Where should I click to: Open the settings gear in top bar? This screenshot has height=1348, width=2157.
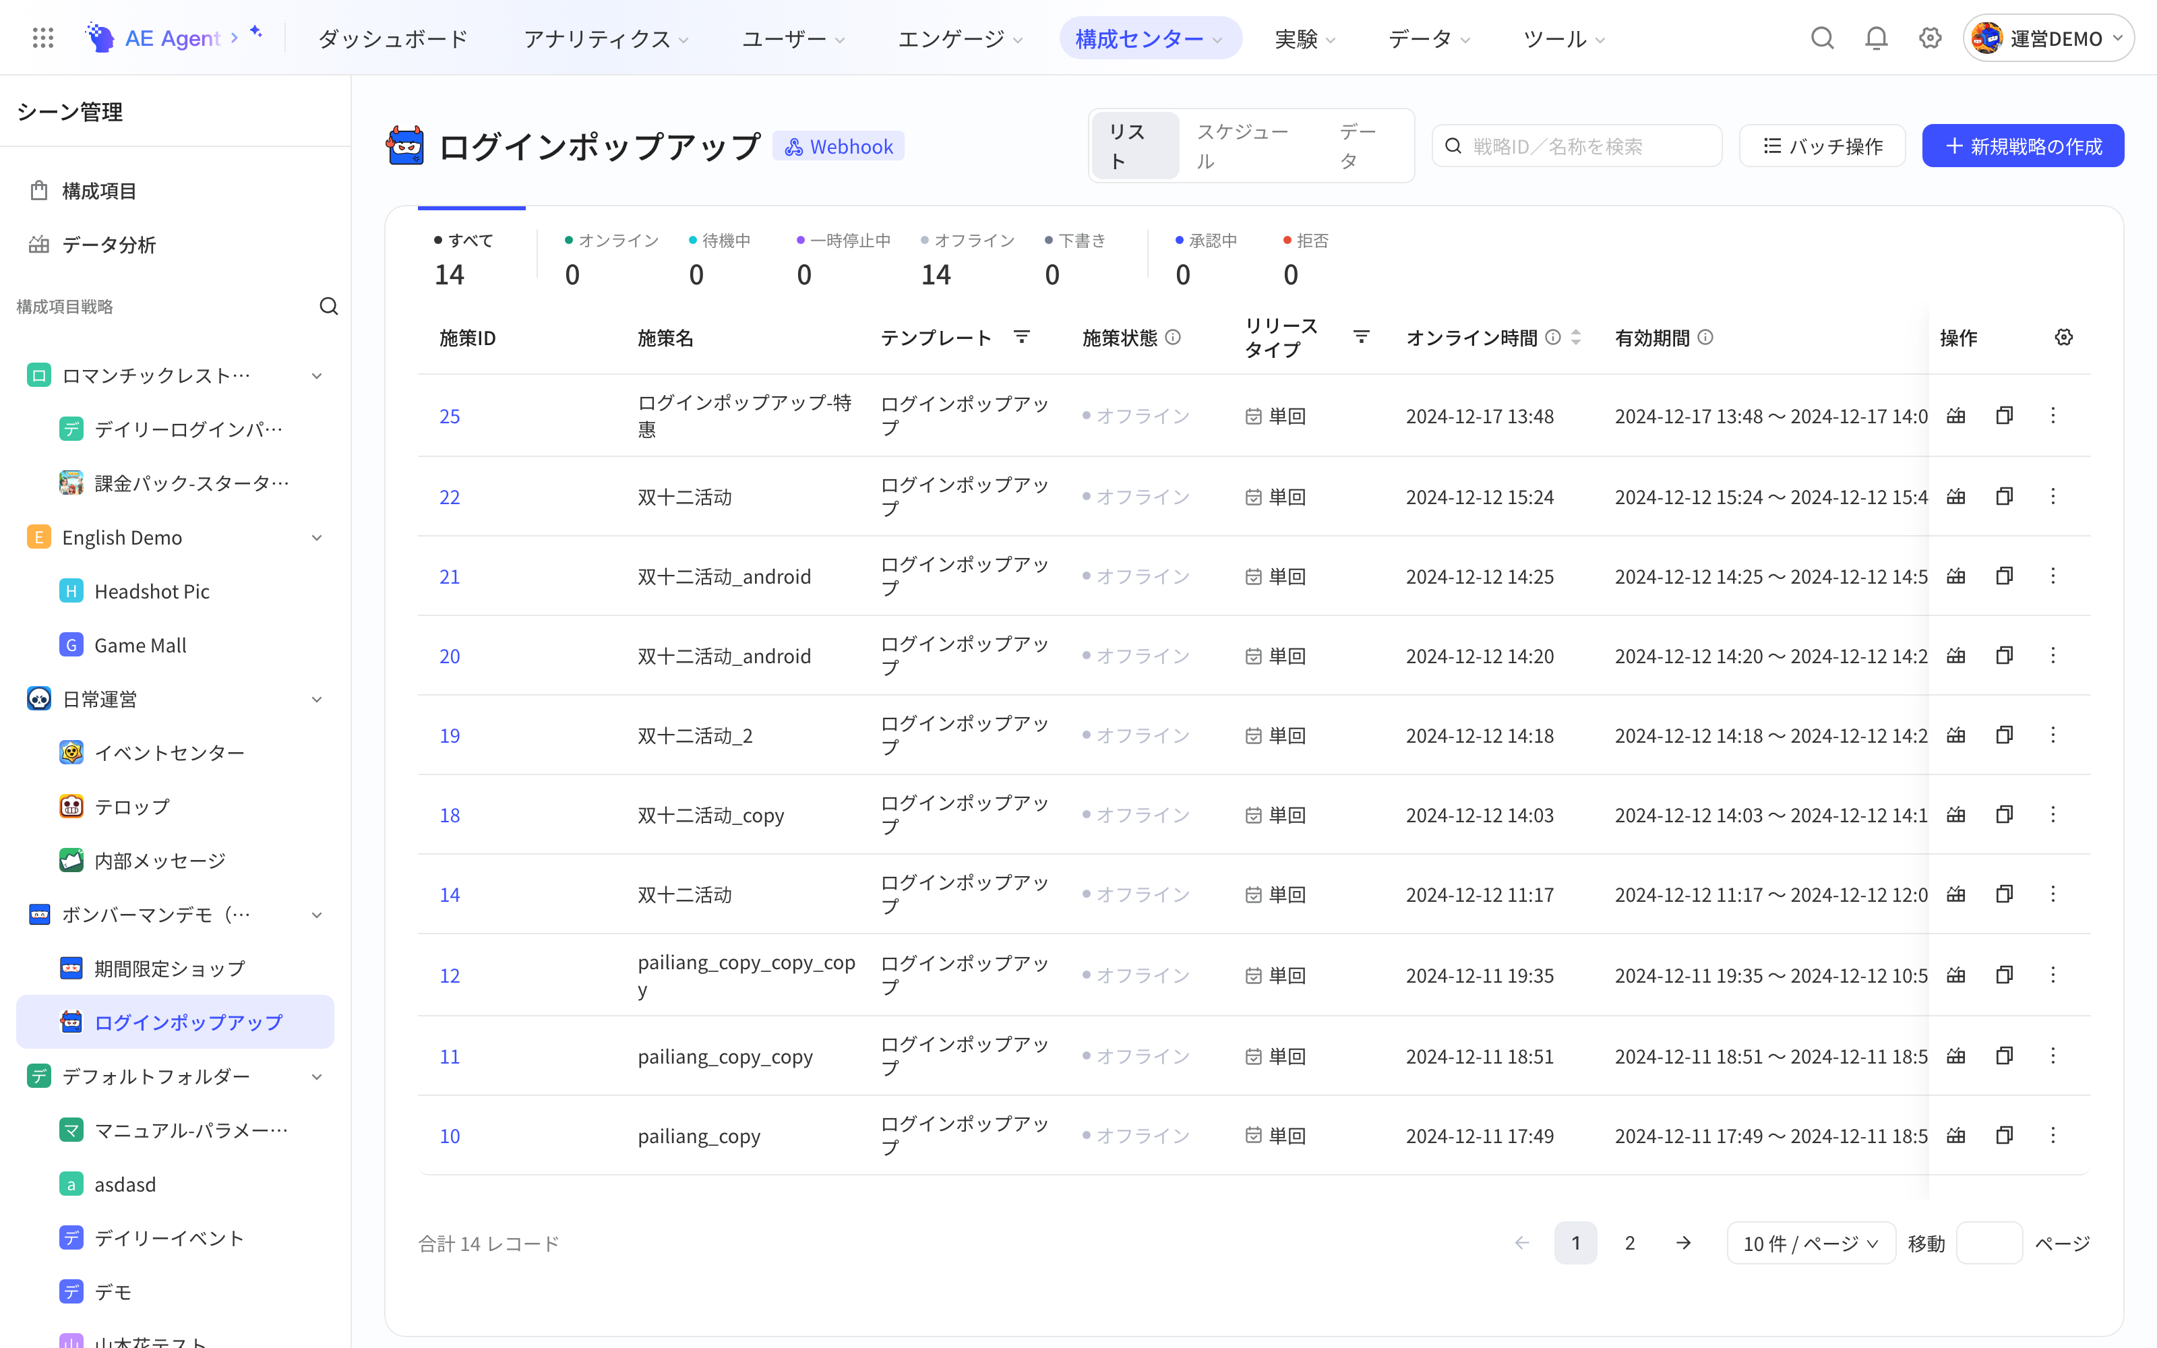click(1930, 38)
